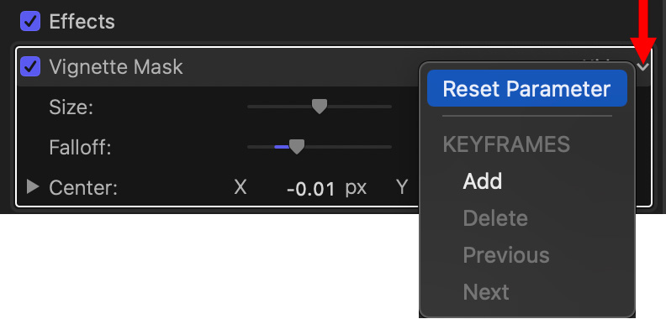The height and width of the screenshot is (319, 666).
Task: Uncheck the Effects checkbox
Action: click(x=30, y=21)
